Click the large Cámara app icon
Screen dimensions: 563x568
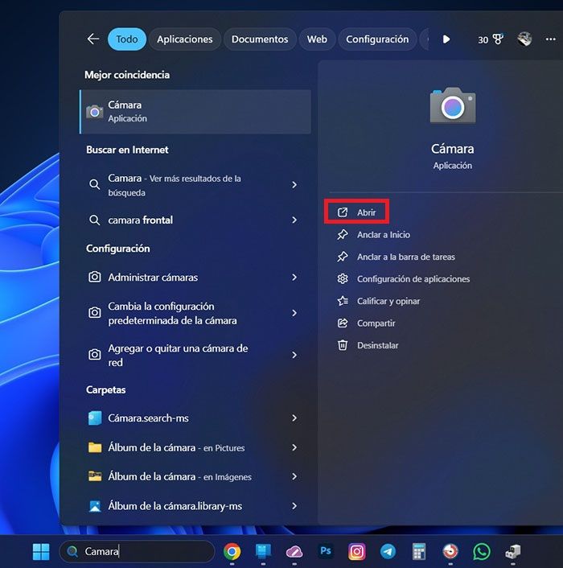coord(453,105)
